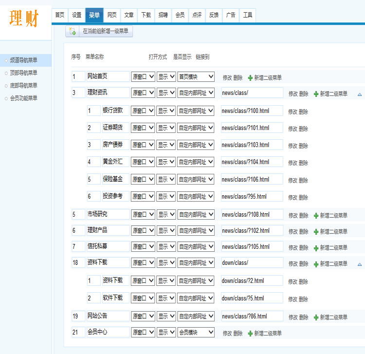Open the 会员 tab

click(180, 15)
